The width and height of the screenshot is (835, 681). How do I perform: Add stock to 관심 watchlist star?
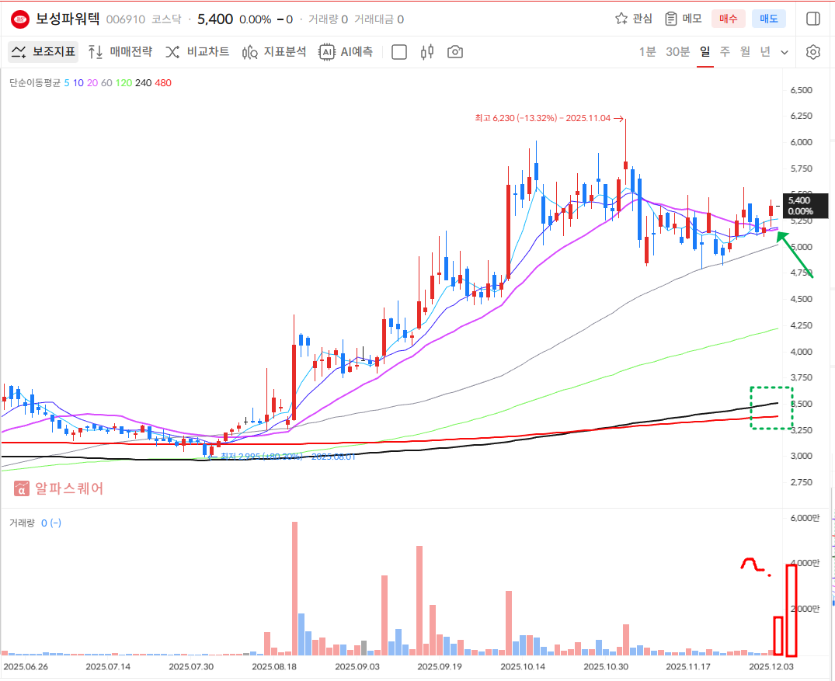point(633,19)
